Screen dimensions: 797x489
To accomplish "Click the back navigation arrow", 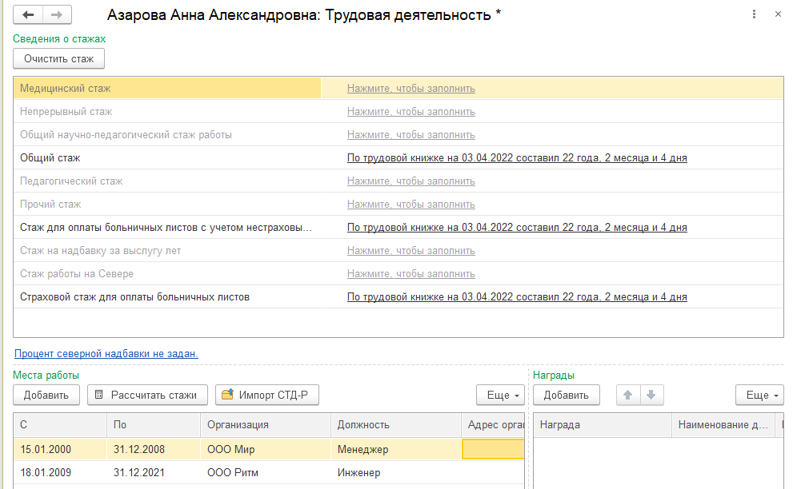I will (29, 15).
